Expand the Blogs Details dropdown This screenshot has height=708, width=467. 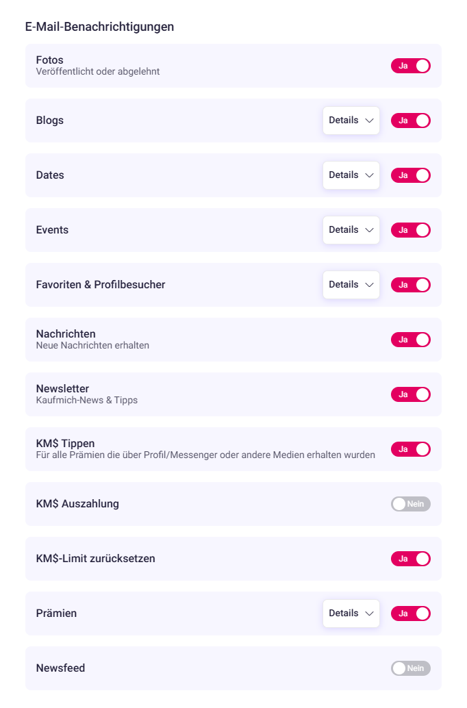pyautogui.click(x=351, y=121)
